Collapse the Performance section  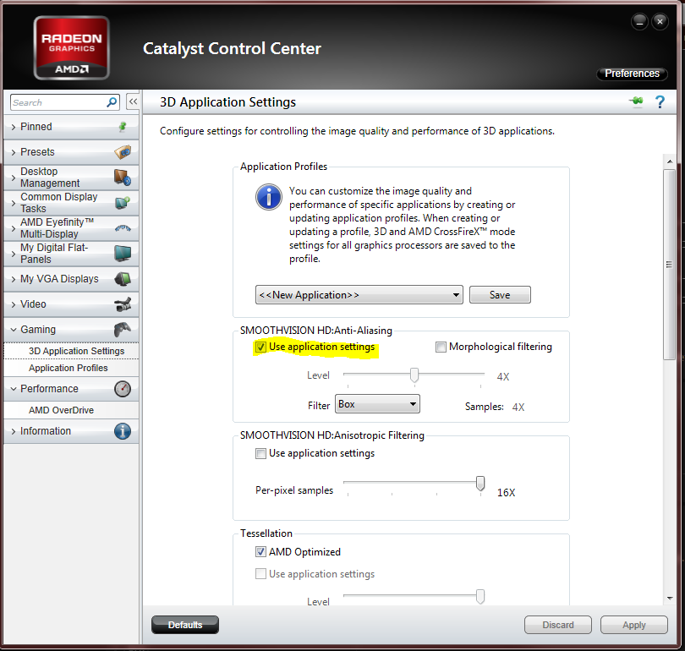(x=71, y=389)
